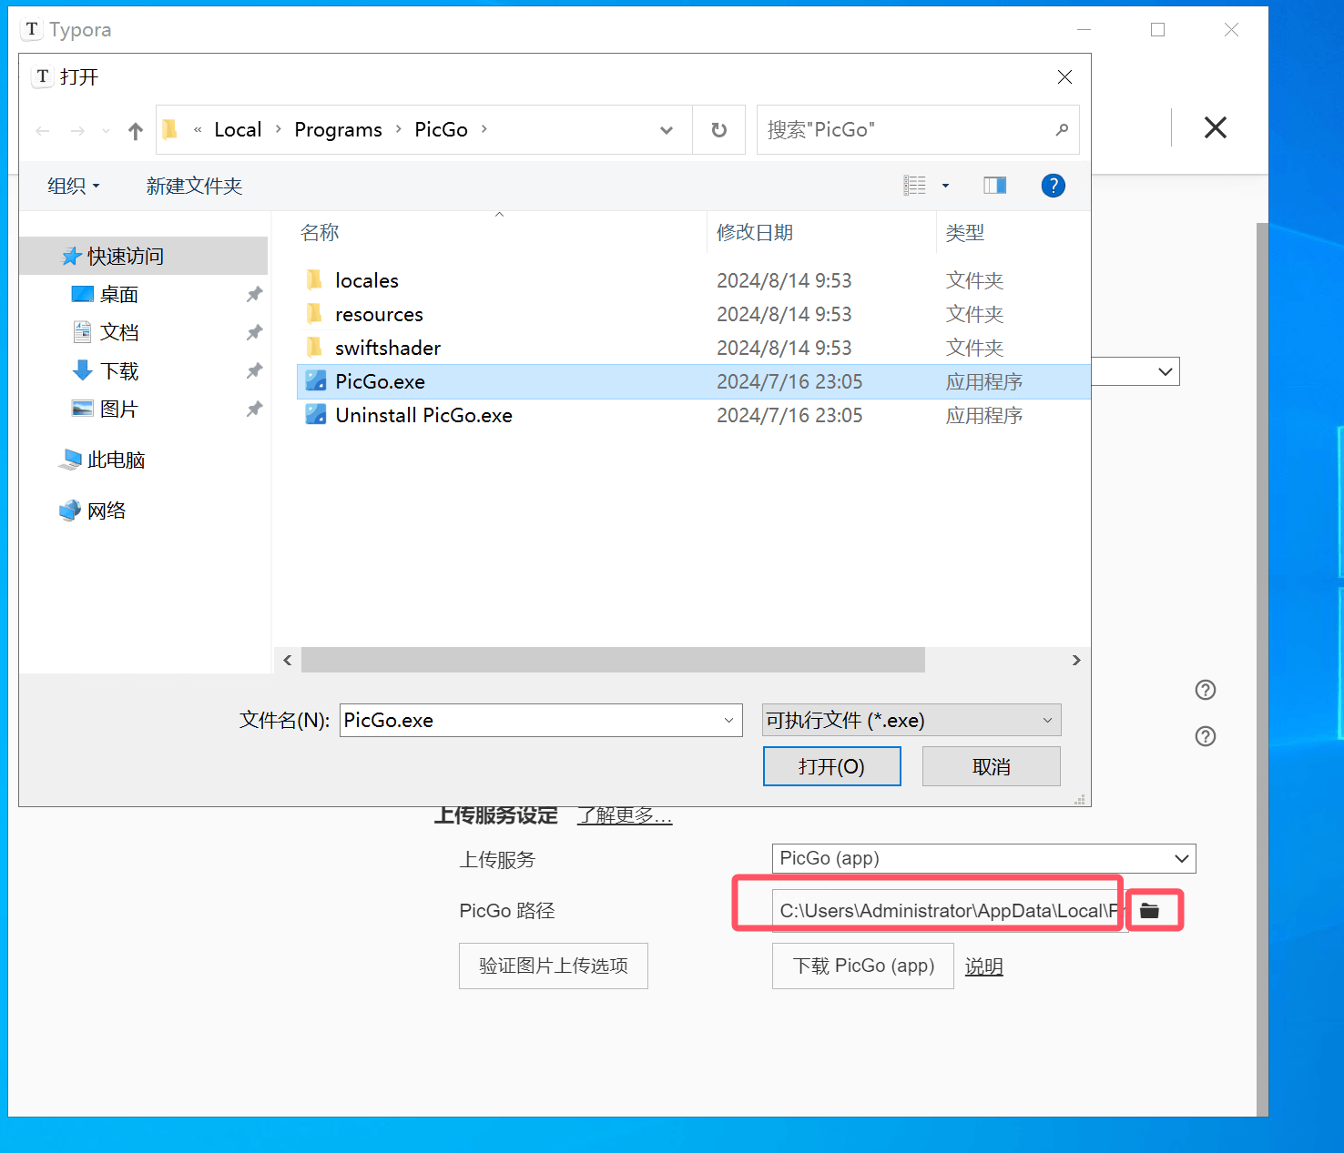
Task: Open the 可执行文件 (*.exe) filter dropdown
Action: (x=911, y=720)
